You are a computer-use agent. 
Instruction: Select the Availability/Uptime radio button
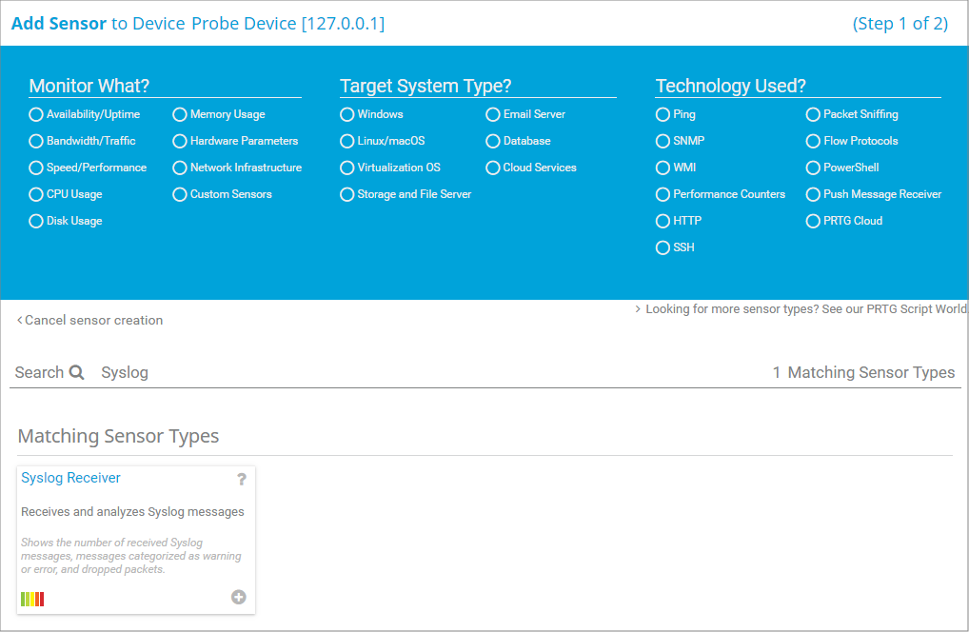36,114
